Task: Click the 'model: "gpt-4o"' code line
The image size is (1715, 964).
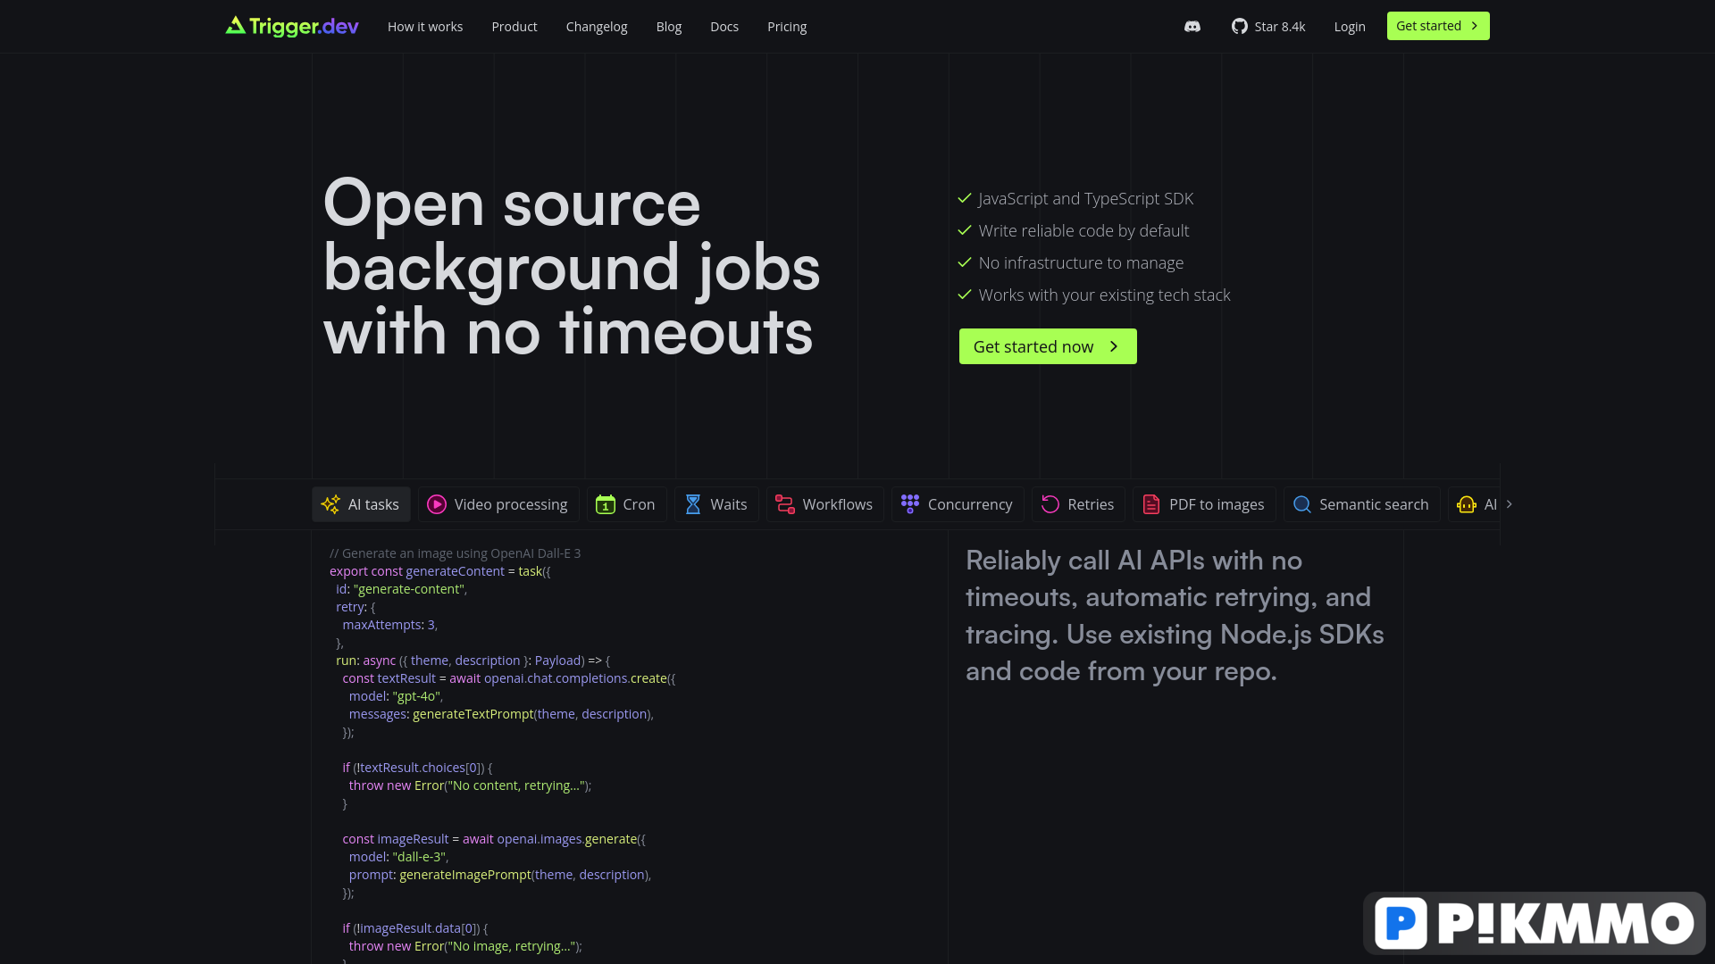Action: click(x=396, y=696)
